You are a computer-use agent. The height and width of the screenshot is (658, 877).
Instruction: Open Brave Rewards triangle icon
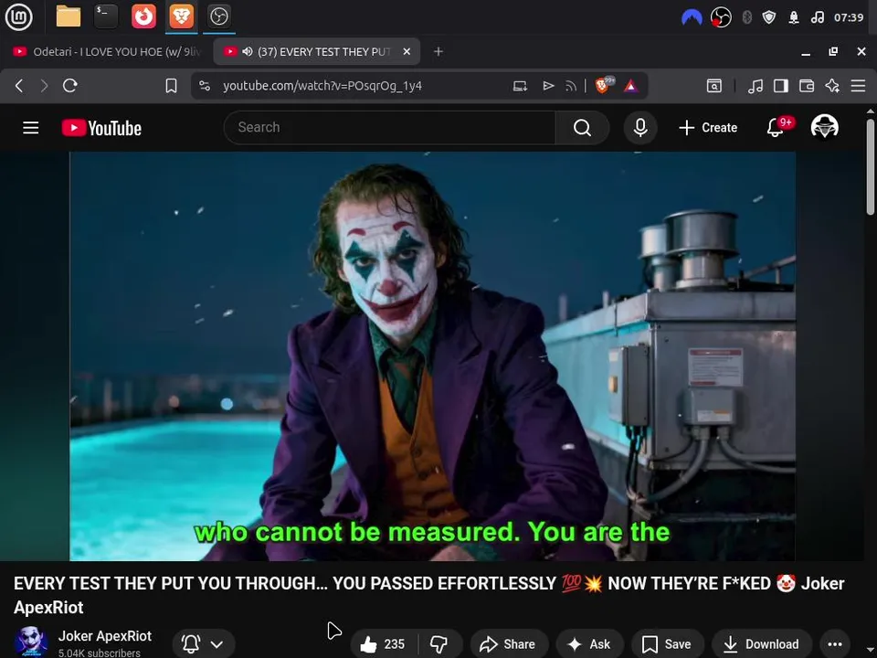coord(631,86)
